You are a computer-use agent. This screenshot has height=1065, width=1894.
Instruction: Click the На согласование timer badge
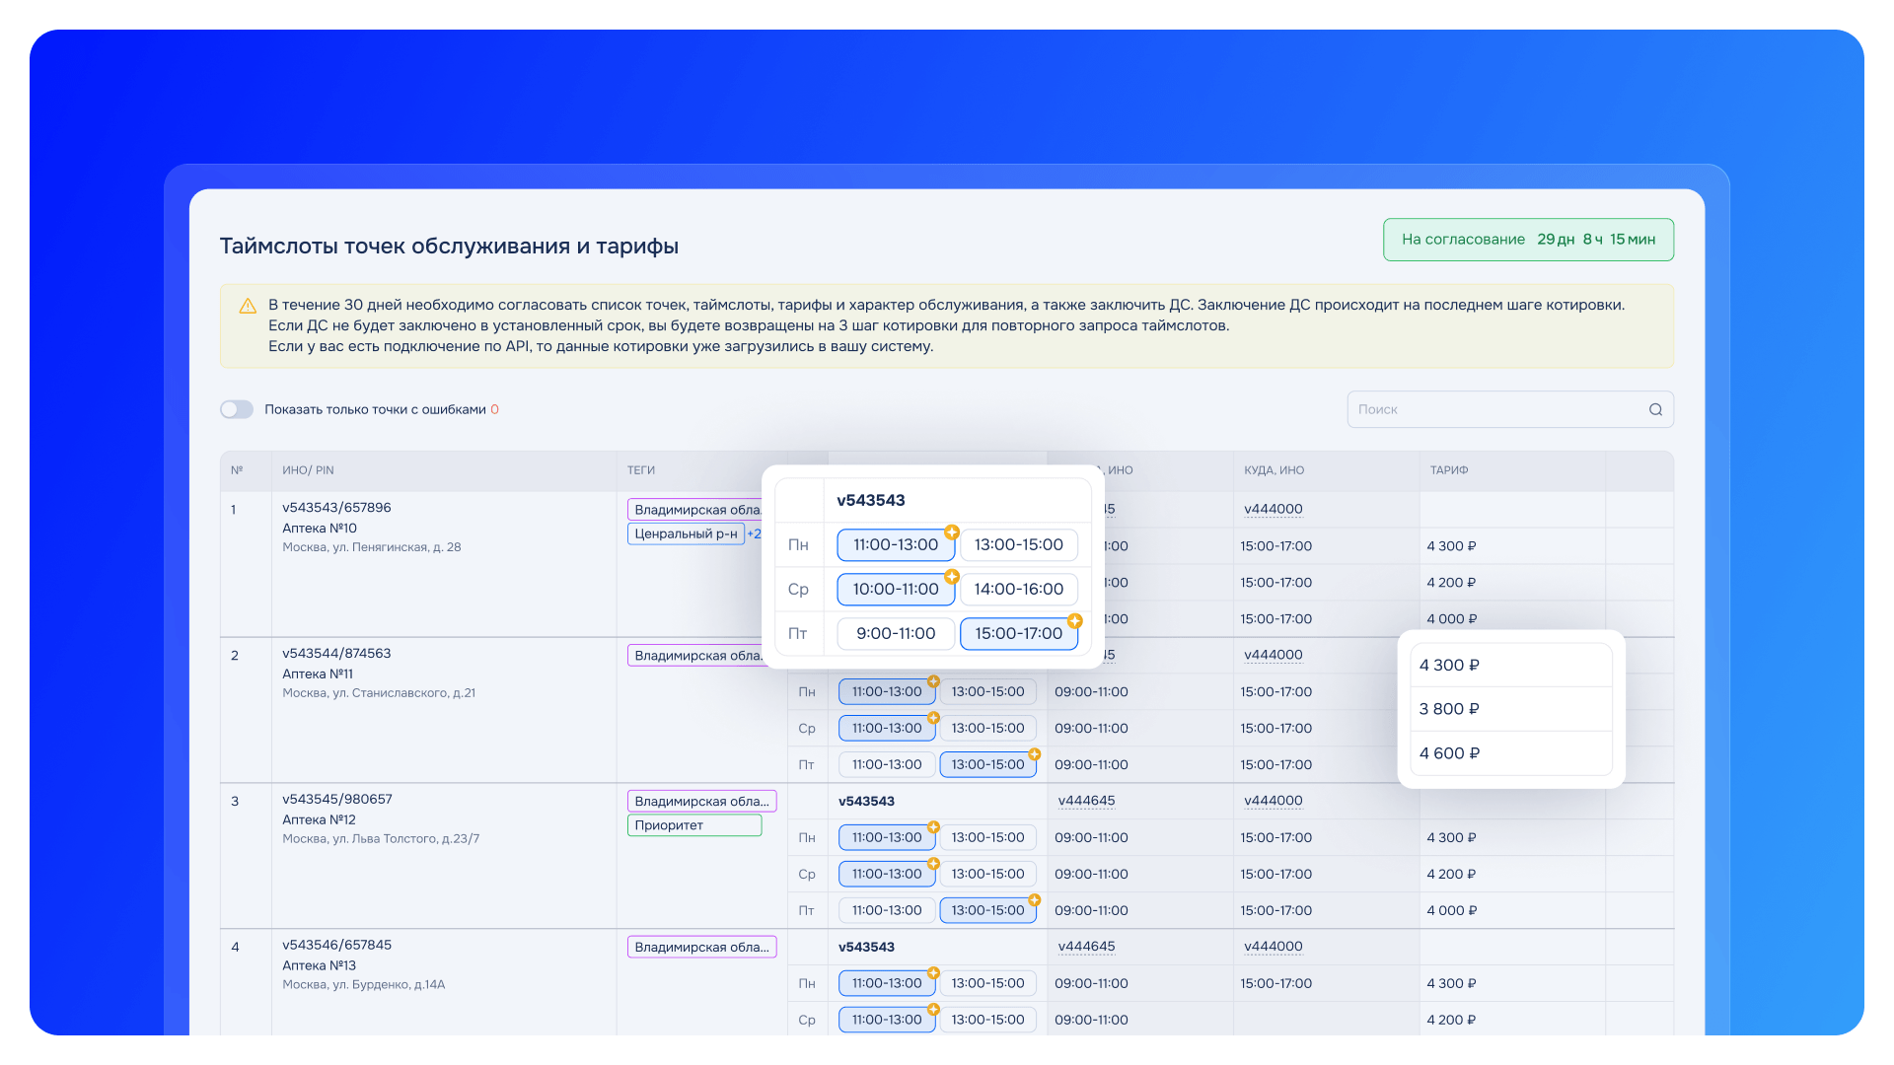1527,240
